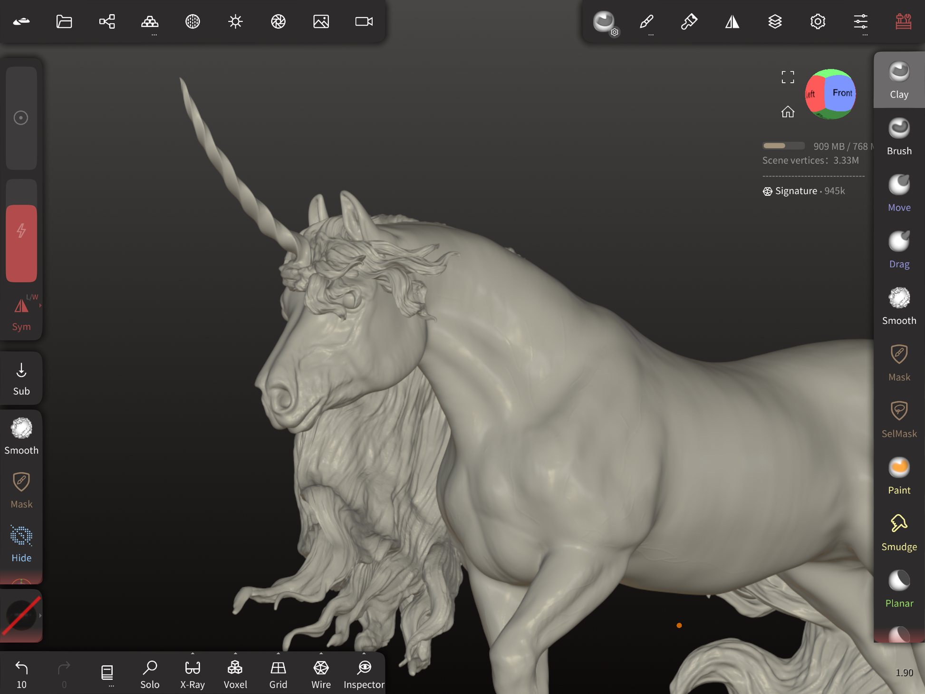Image resolution: width=925 pixels, height=694 pixels.
Task: Select the Drag tool
Action: click(898, 250)
